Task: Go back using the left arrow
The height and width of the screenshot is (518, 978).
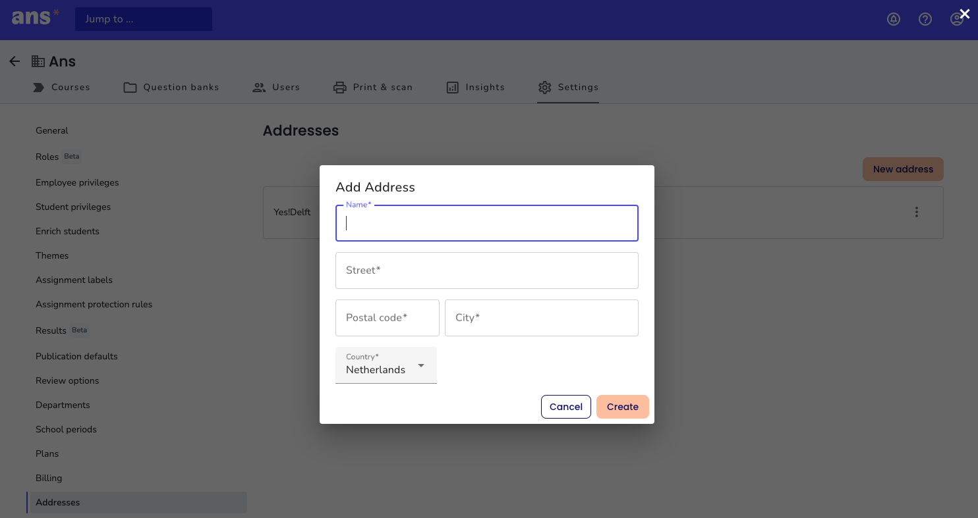Action: coord(14,61)
